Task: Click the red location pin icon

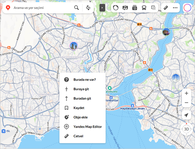Action: tap(8, 8)
